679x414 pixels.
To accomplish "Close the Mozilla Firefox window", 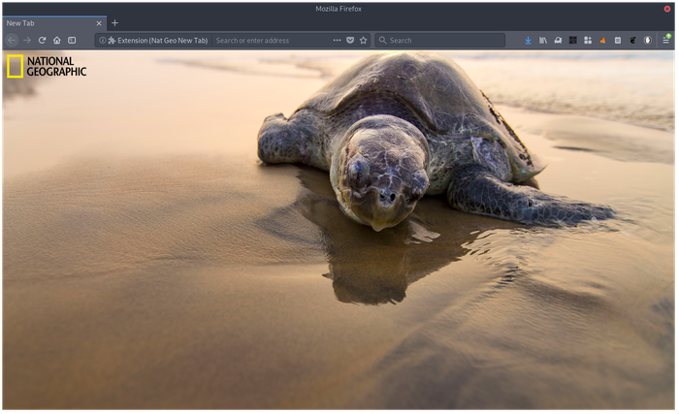I will 667,9.
